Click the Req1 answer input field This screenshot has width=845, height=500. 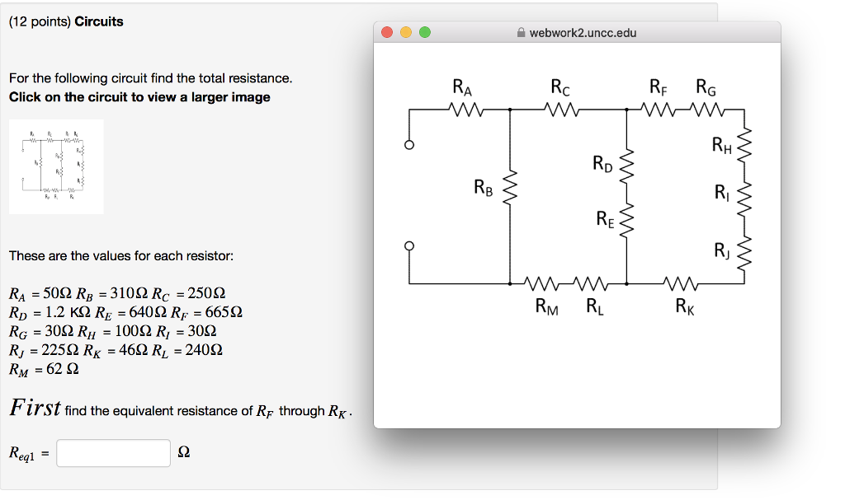[112, 452]
